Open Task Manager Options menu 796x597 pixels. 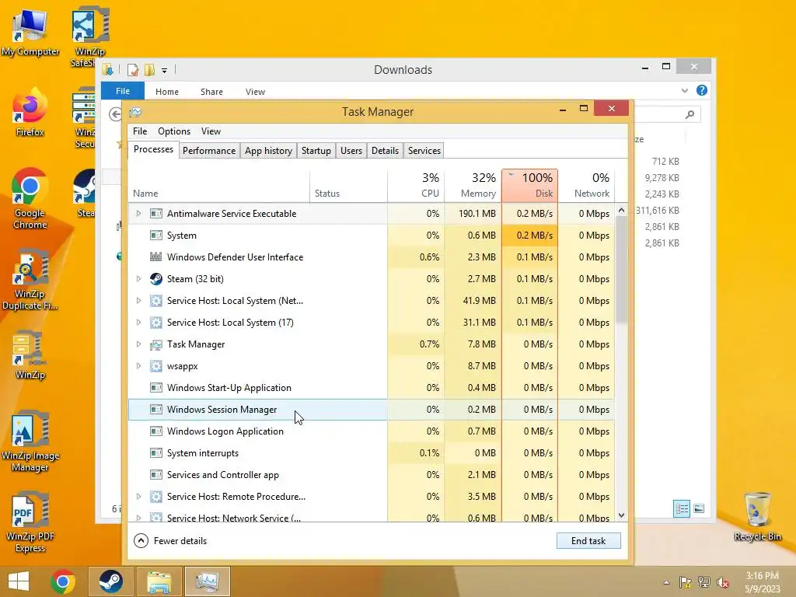click(x=174, y=131)
